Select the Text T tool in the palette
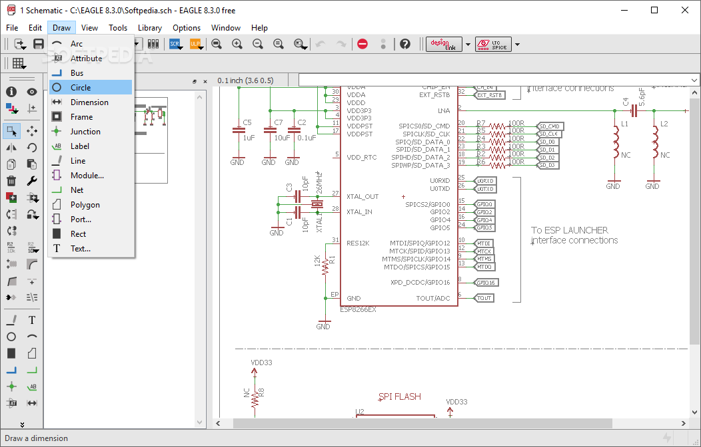The height and width of the screenshot is (447, 701). (x=32, y=320)
